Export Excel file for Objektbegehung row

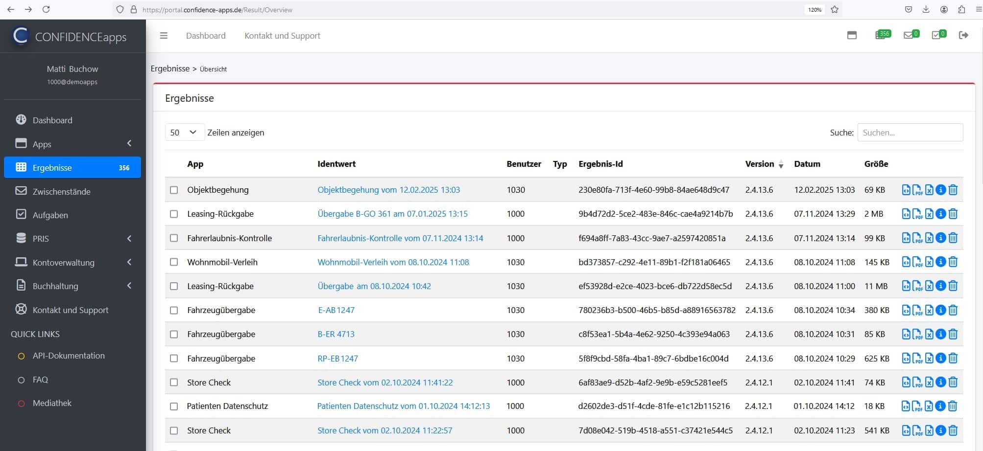[929, 190]
